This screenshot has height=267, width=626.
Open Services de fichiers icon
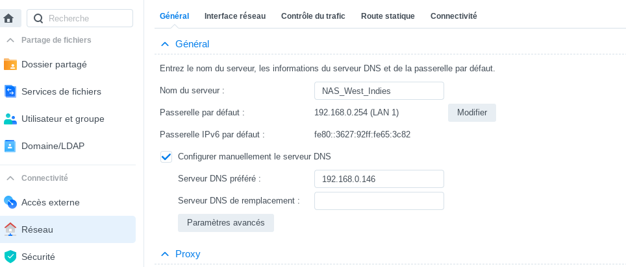10,91
